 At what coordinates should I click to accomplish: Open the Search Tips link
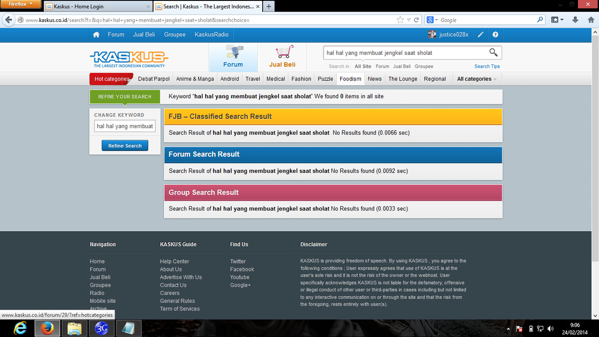point(488,66)
